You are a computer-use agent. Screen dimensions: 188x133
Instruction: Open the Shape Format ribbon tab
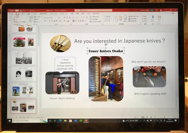(96, 14)
